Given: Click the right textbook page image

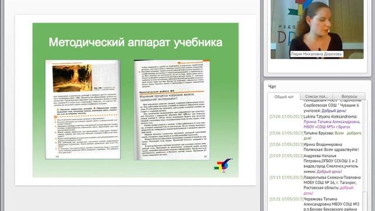Looking at the screenshot, I should [172, 110].
